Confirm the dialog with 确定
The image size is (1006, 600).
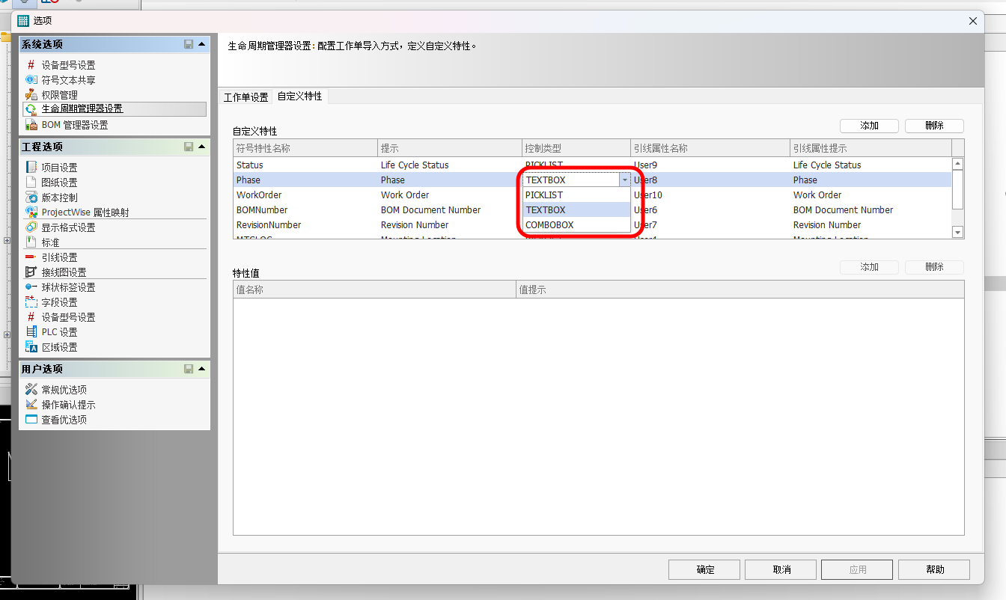point(705,569)
